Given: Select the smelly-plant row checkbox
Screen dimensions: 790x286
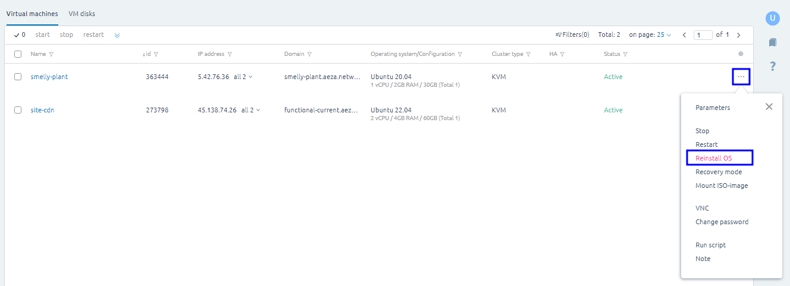Looking at the screenshot, I should [x=18, y=77].
